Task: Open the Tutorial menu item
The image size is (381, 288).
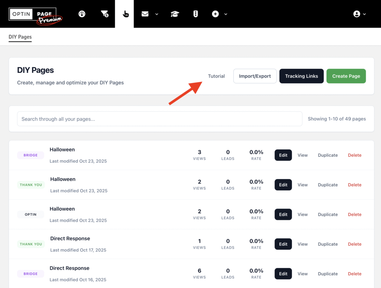Action: pyautogui.click(x=216, y=76)
